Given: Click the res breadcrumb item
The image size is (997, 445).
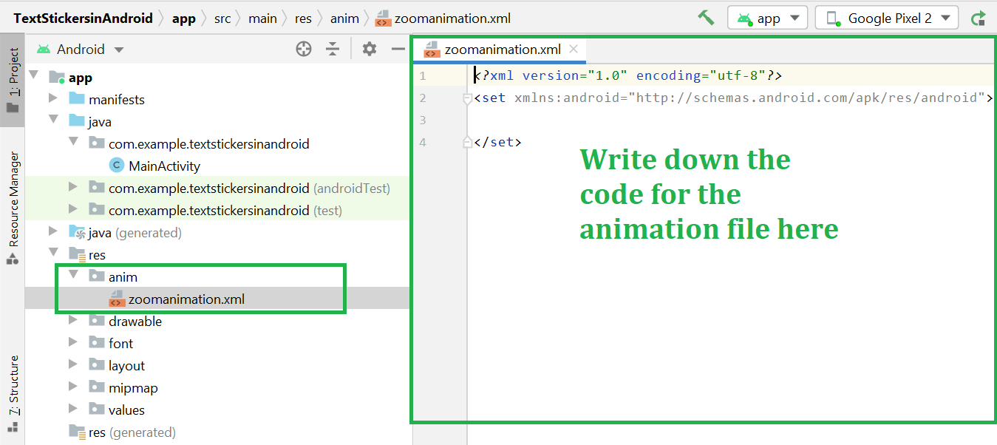Looking at the screenshot, I should point(303,18).
